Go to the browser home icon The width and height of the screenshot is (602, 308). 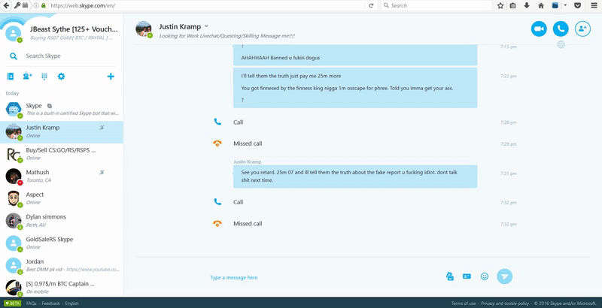coord(541,5)
